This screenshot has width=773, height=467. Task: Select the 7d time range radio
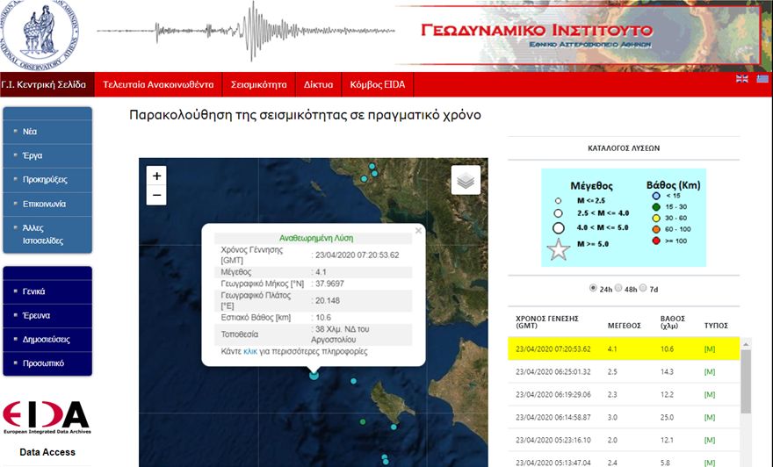pos(643,288)
